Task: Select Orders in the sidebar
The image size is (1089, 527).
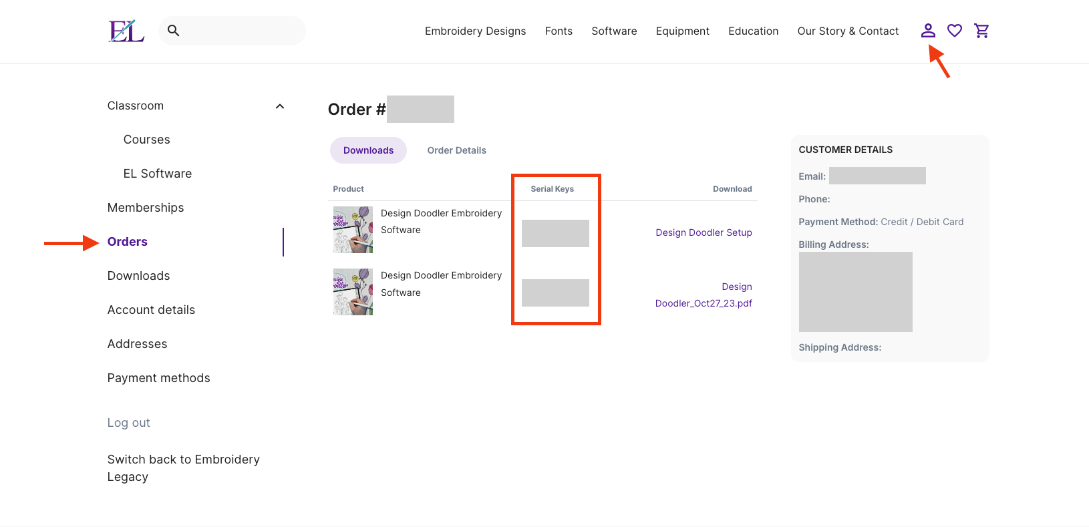Action: tap(128, 242)
